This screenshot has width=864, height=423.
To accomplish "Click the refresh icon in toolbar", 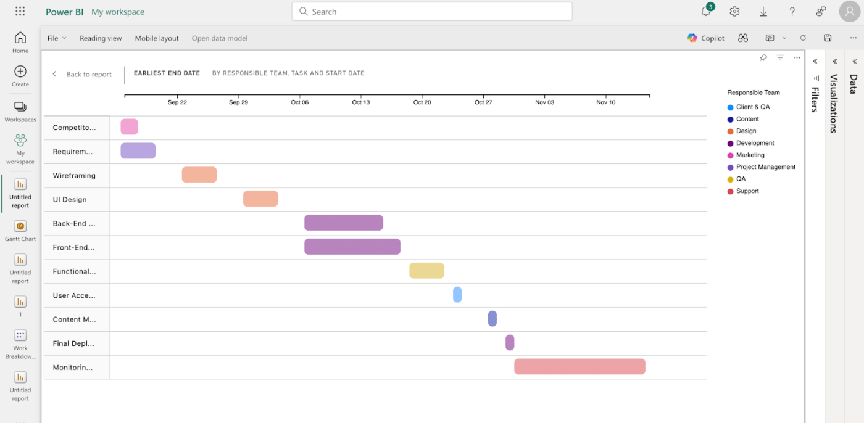I will (x=803, y=38).
